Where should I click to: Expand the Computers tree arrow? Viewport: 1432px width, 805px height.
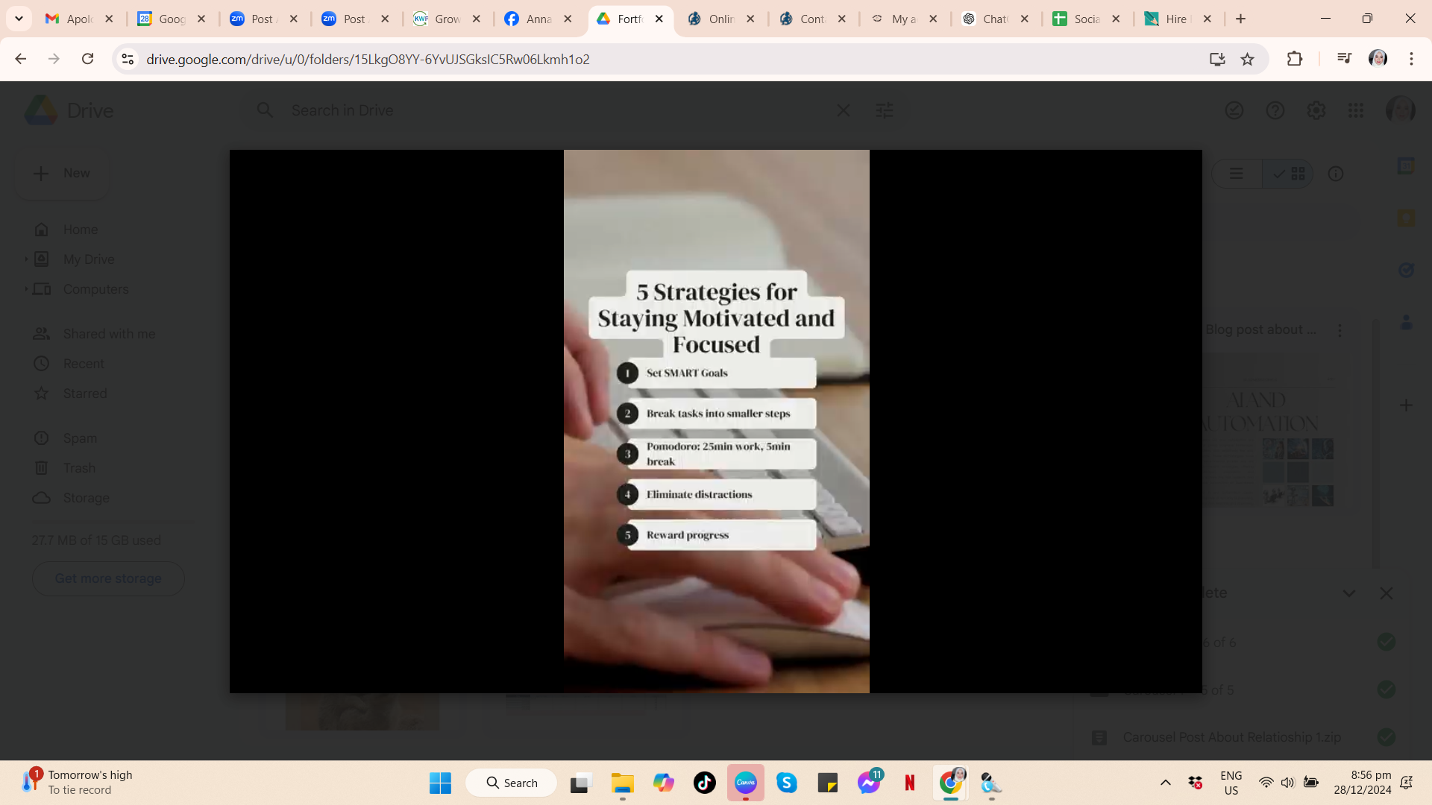coord(26,289)
